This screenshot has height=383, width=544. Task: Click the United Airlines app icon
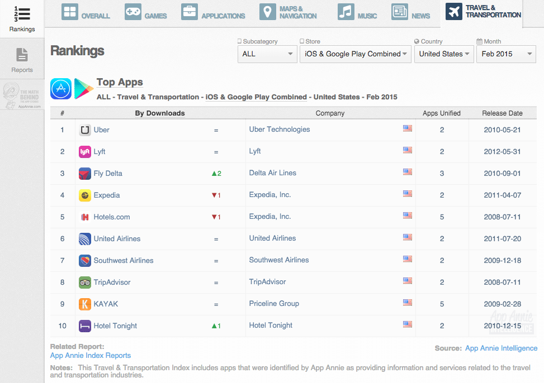(85, 239)
